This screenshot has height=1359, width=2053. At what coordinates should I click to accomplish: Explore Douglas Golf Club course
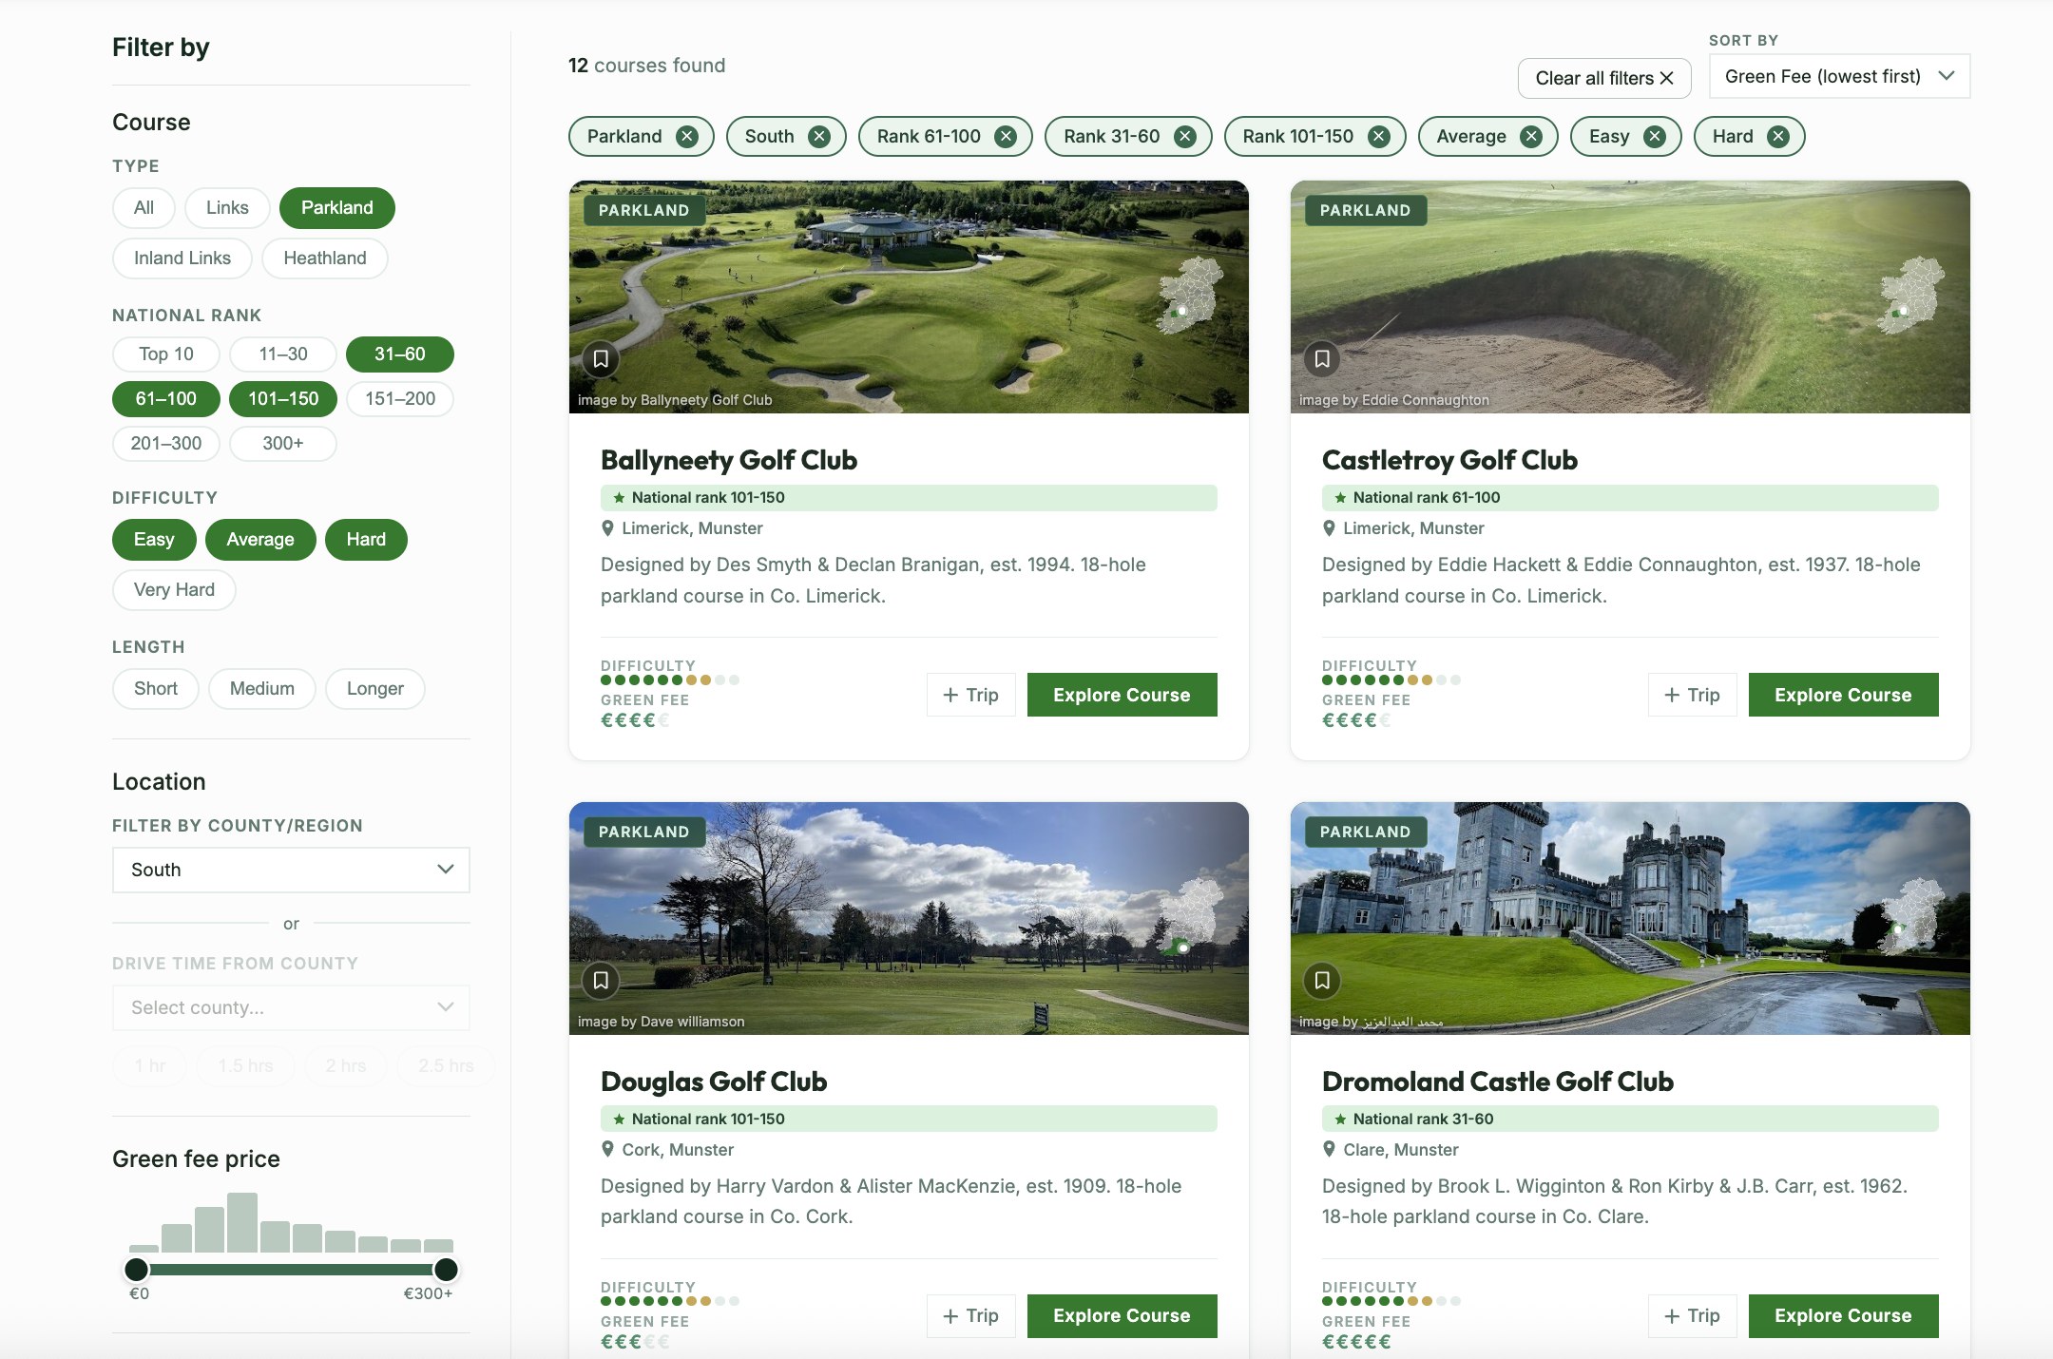[x=1122, y=1316]
